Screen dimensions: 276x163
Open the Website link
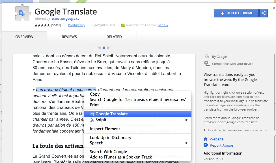217,139
